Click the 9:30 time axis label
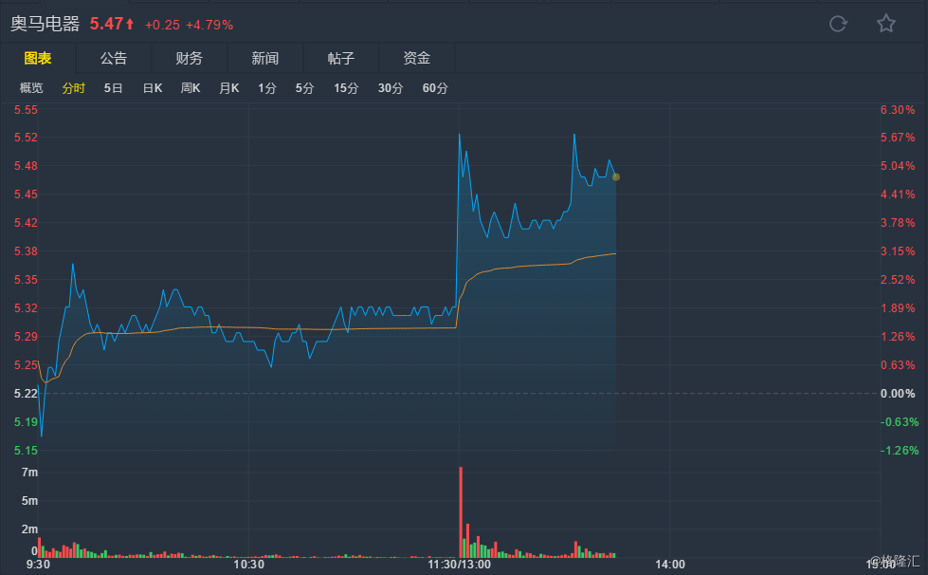Viewport: 928px width, 575px height. [x=38, y=565]
